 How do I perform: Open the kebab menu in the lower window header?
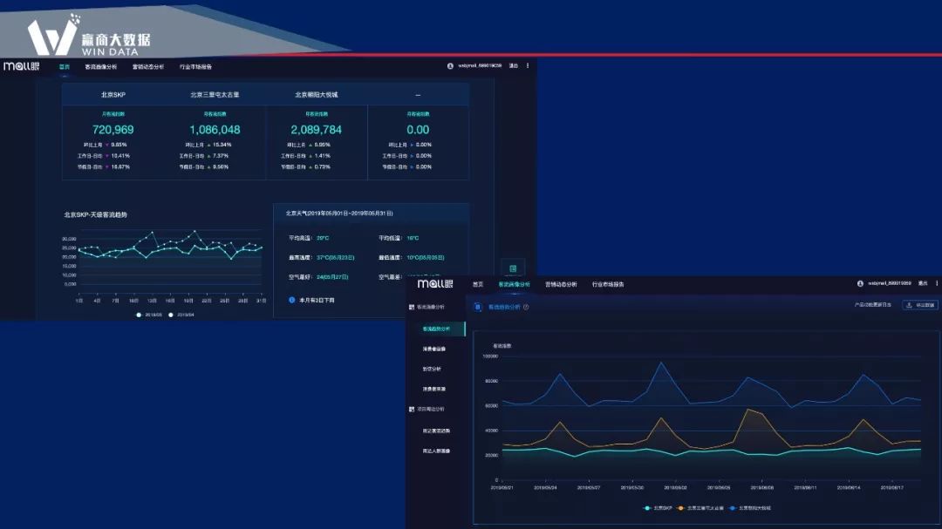point(937,283)
